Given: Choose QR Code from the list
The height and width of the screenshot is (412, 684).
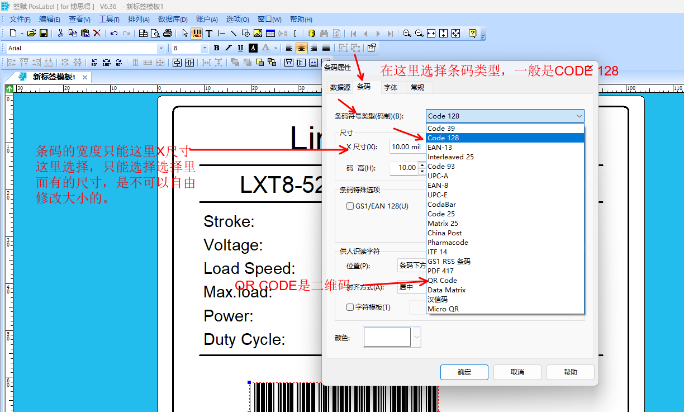Looking at the screenshot, I should 505,281.
